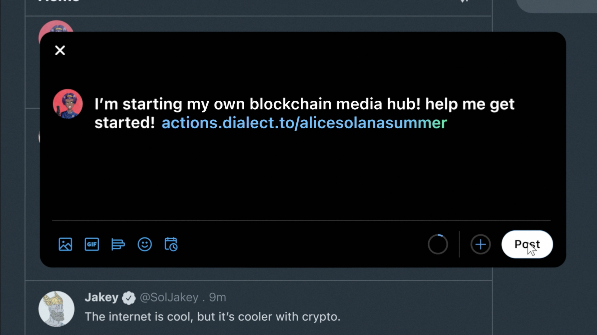Add a poll to the post
This screenshot has height=335, width=597.
(118, 244)
